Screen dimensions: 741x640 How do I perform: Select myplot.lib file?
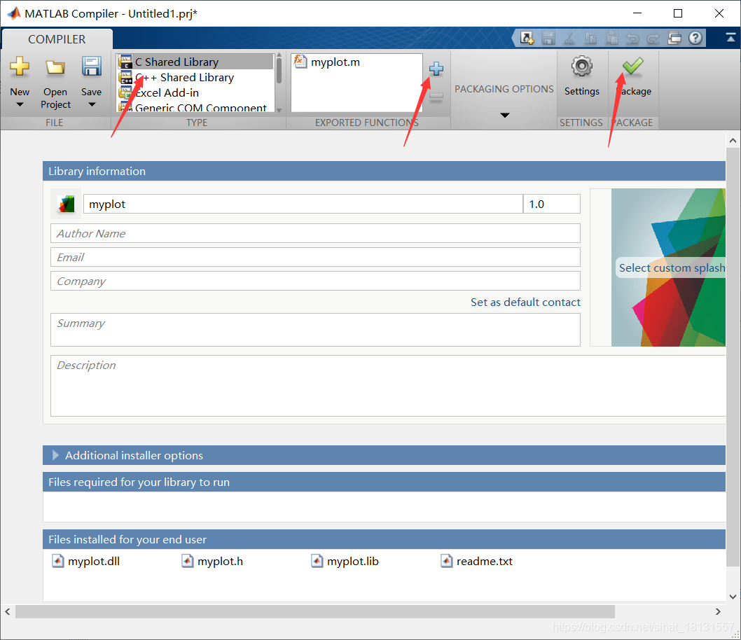[x=345, y=561]
